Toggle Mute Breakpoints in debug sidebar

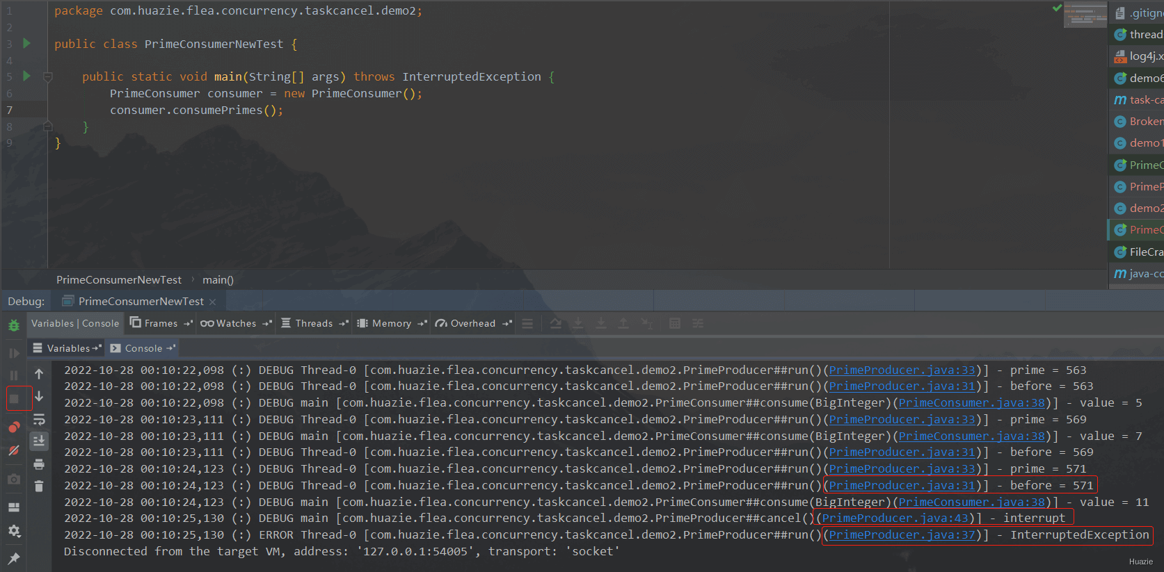[14, 451]
